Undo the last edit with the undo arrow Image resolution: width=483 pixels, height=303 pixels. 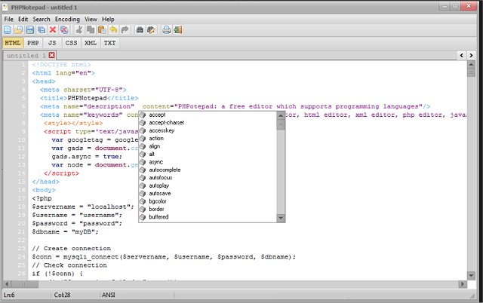[x=113, y=30]
